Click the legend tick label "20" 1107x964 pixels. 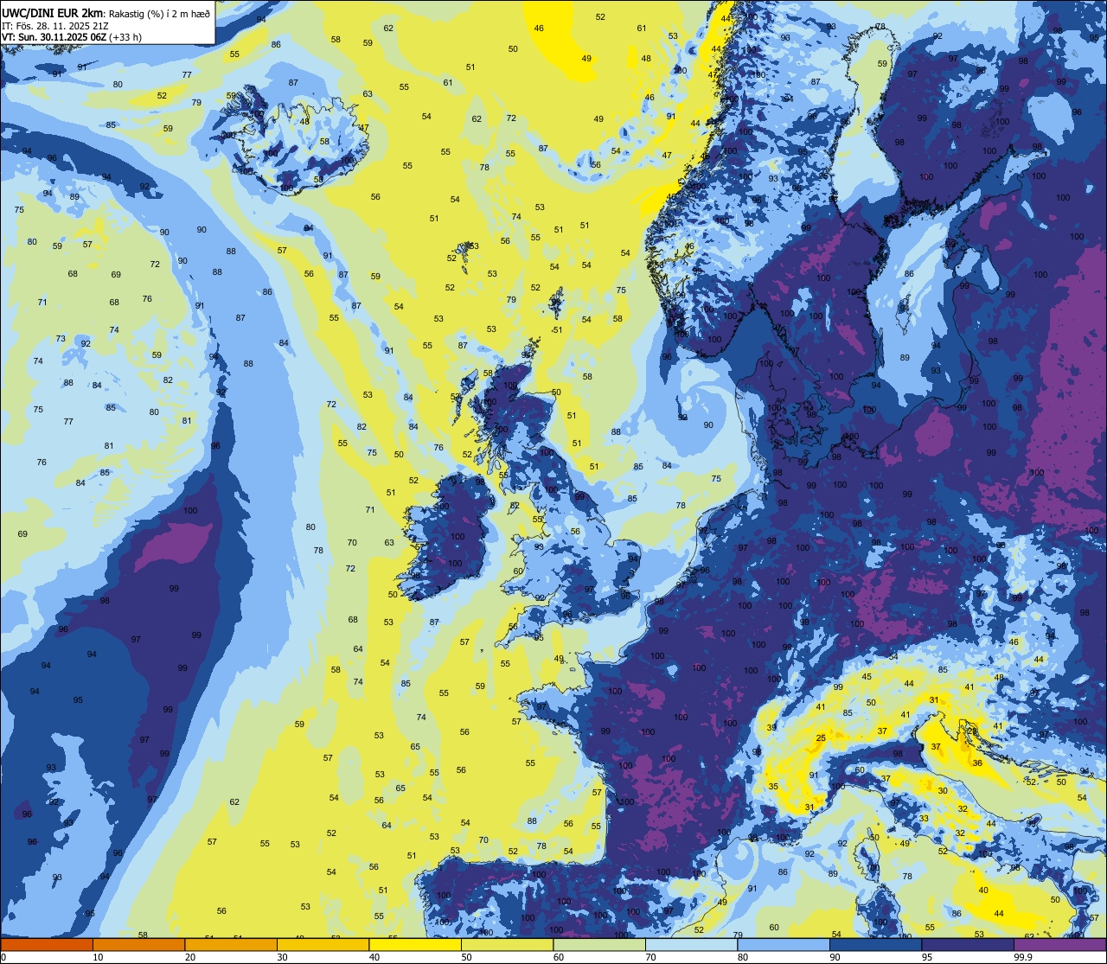pos(190,957)
